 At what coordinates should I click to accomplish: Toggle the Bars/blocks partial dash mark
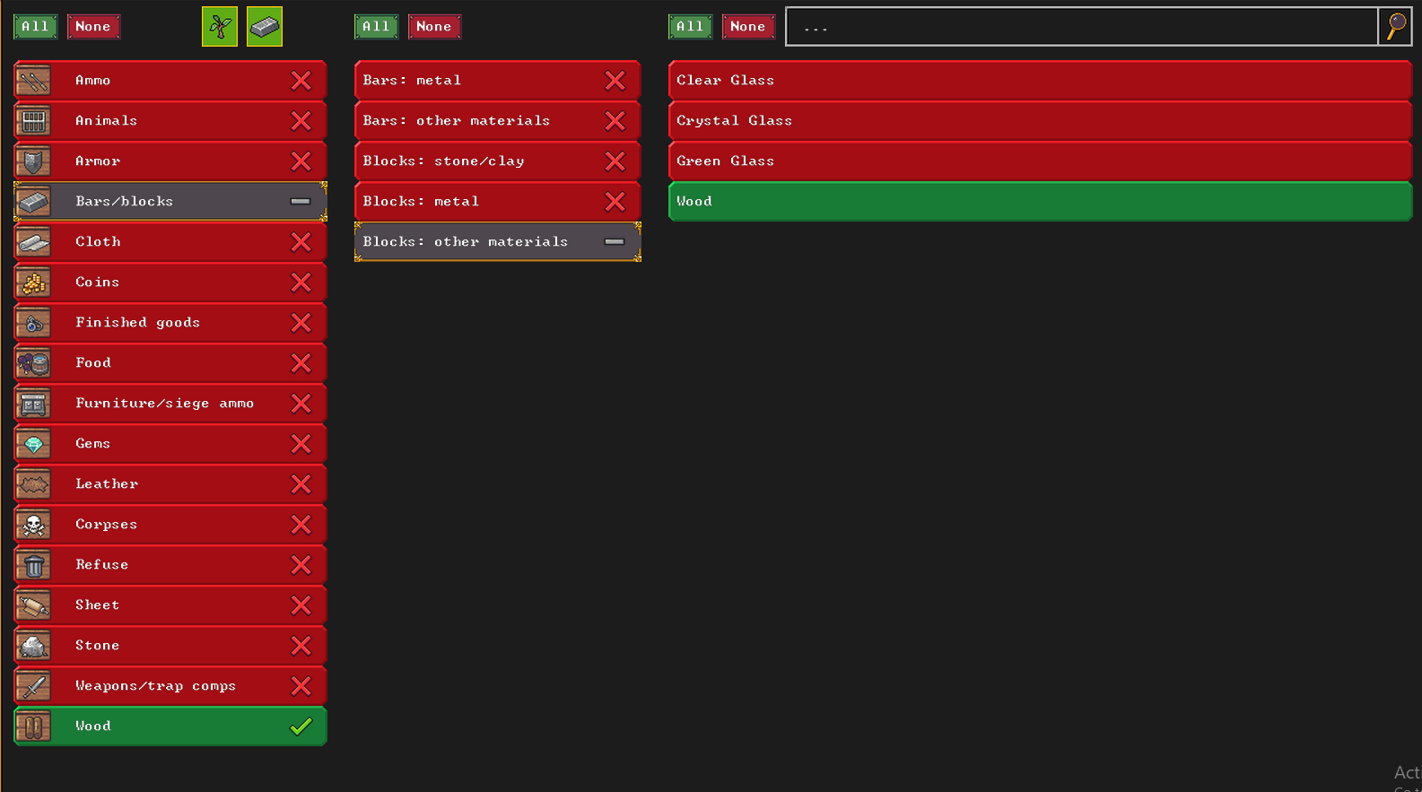pos(301,202)
